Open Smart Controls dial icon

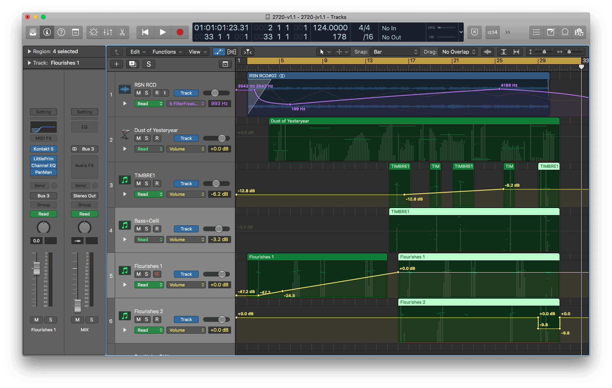pos(93,32)
